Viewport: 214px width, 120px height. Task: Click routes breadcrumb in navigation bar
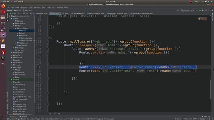(x=18, y=10)
